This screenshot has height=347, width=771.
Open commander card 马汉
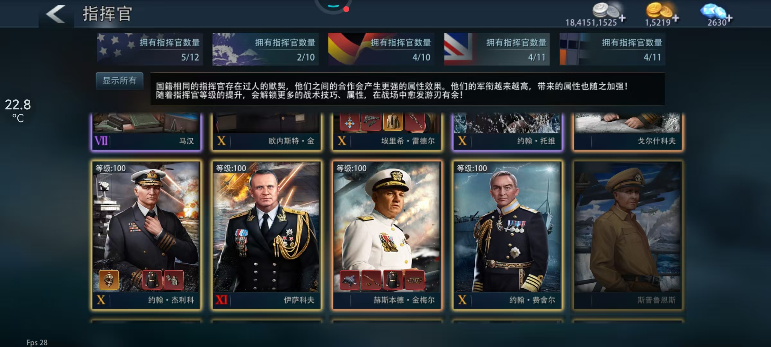click(146, 132)
